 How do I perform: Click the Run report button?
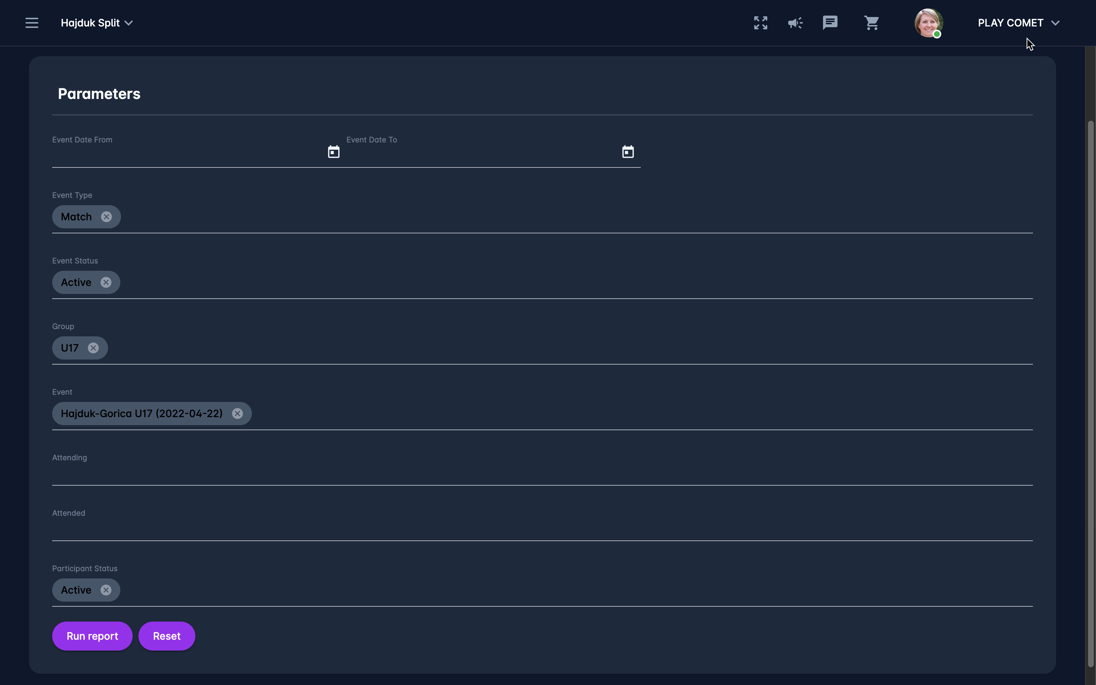point(92,636)
